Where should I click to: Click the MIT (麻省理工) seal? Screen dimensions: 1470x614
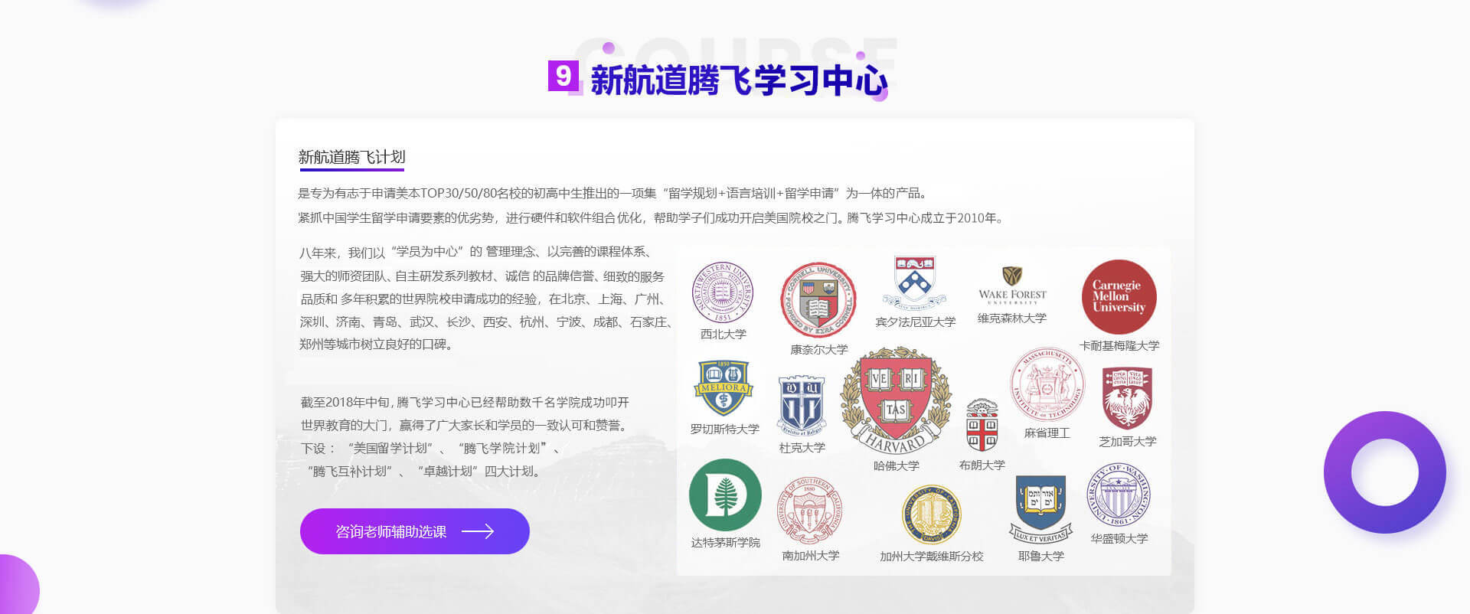[1047, 385]
